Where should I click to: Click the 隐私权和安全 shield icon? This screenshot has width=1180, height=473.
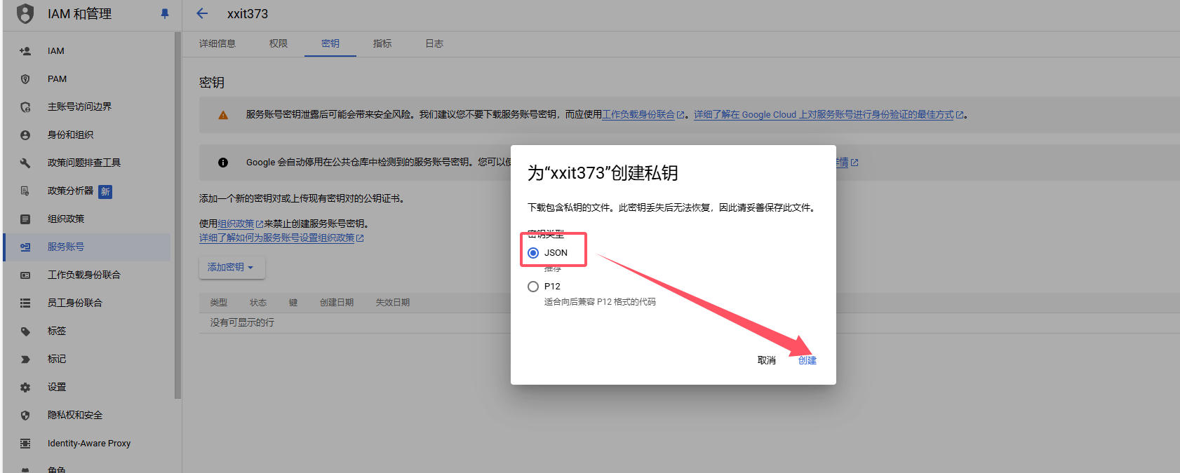[x=25, y=416]
